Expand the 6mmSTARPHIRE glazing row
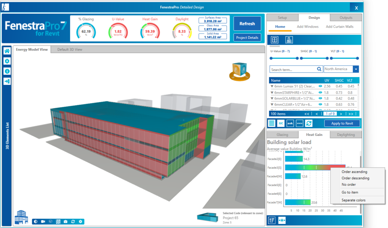 (x=272, y=93)
